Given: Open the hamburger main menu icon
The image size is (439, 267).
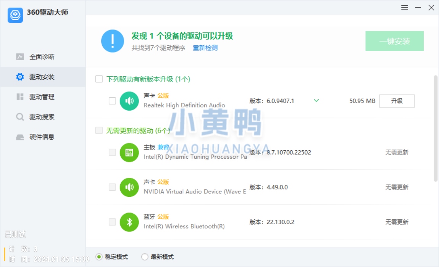Looking at the screenshot, I should (x=405, y=8).
